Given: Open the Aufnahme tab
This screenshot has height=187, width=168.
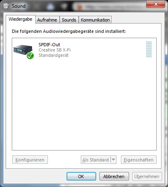Looking at the screenshot, I should pyautogui.click(x=47, y=20).
